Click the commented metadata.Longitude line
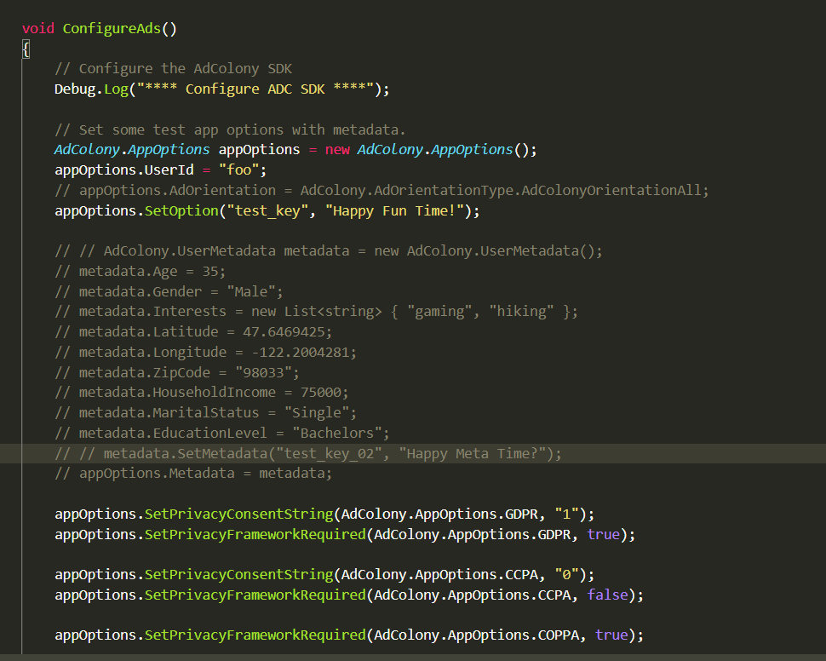This screenshot has width=826, height=661. point(206,352)
